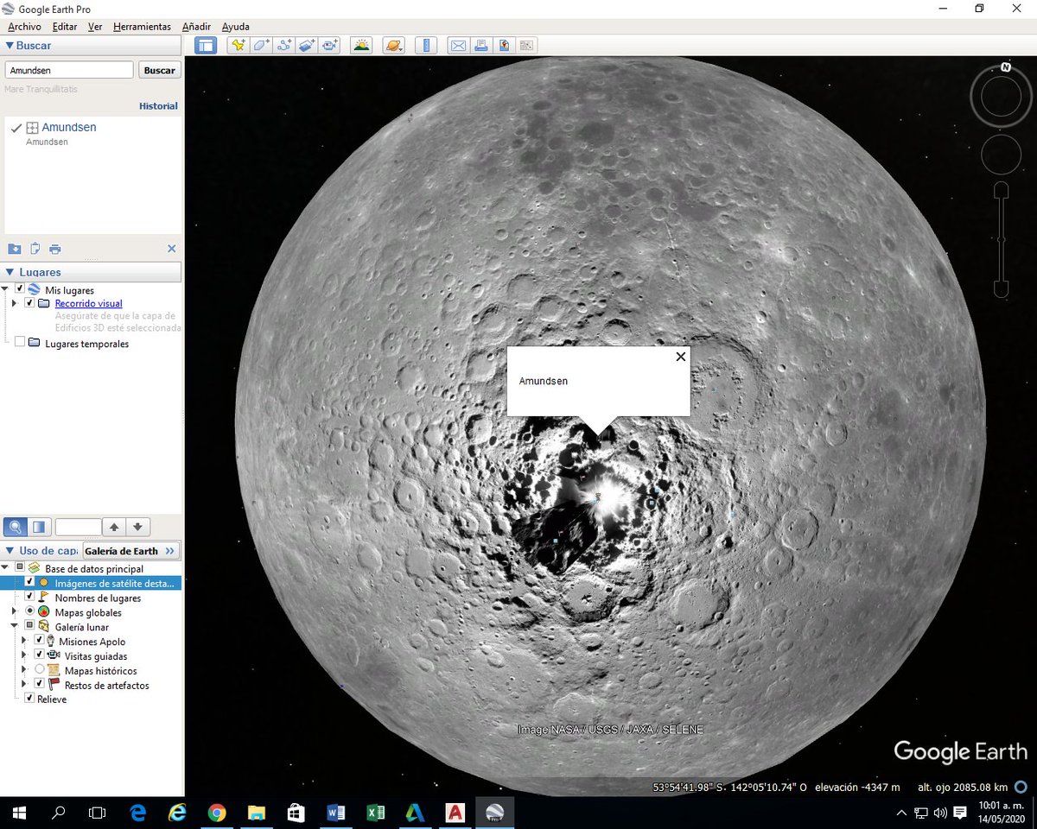
Task: Click the toolbar print icon
Action: [481, 46]
